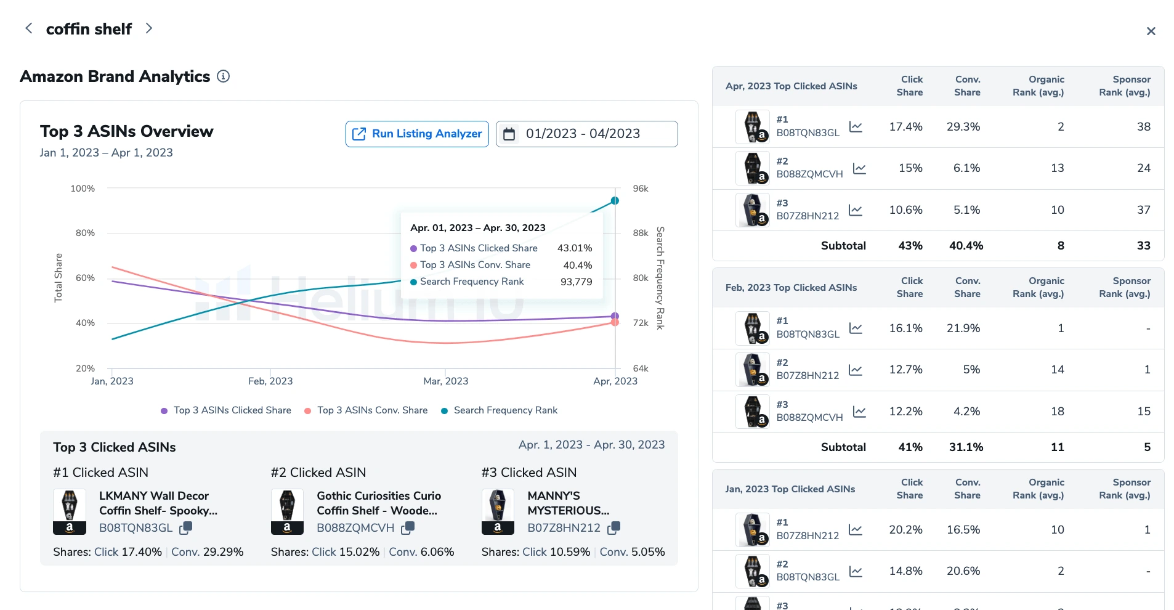1174x610 pixels.
Task: Open trend chart for Jan #1 B07Z8HN212
Action: pos(855,530)
